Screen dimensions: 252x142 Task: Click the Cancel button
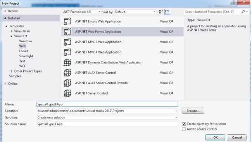(x=236, y=137)
